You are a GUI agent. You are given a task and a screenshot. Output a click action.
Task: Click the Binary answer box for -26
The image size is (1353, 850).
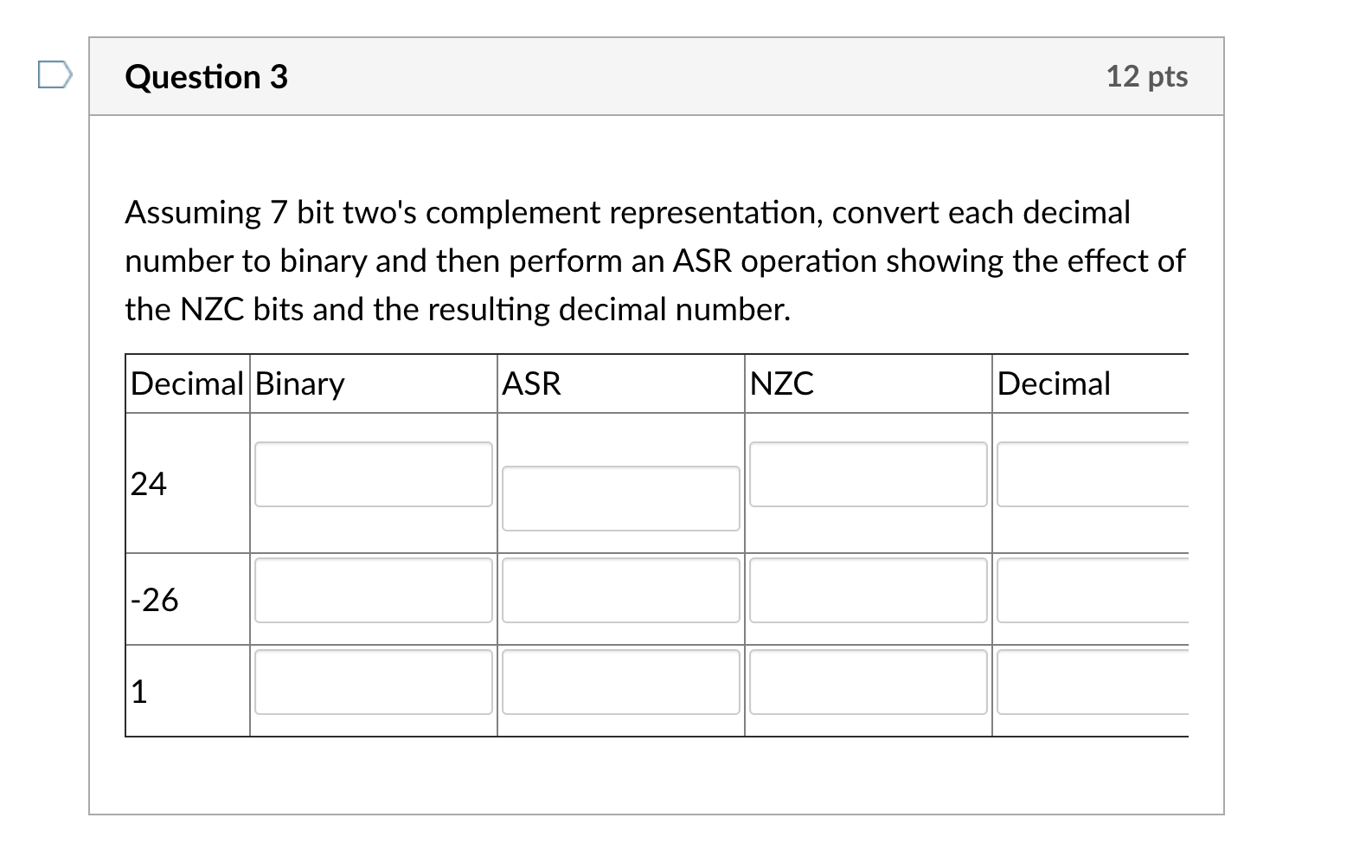pos(372,590)
